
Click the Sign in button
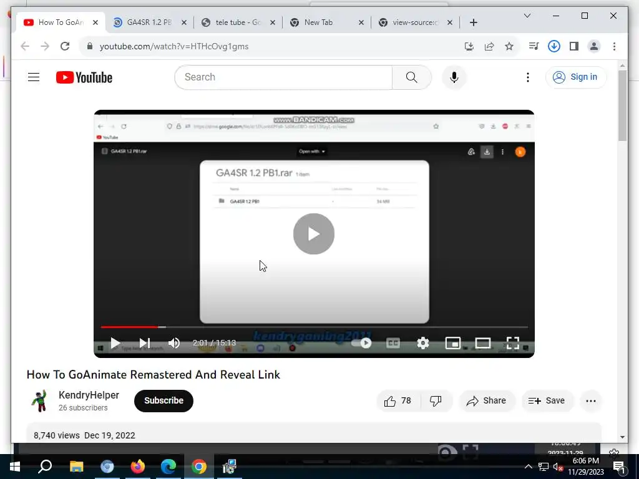(x=576, y=77)
